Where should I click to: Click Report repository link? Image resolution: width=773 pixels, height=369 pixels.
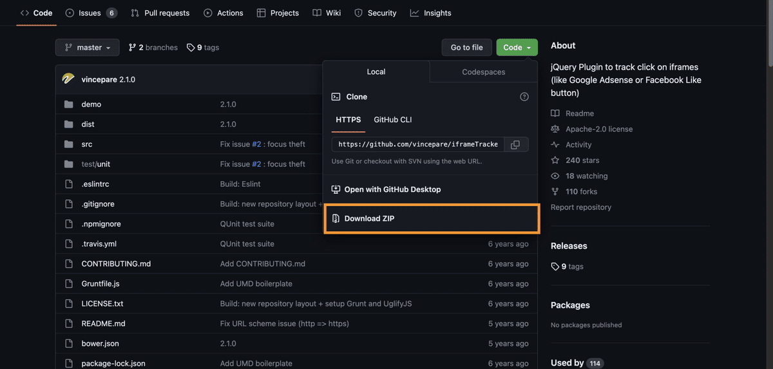[581, 207]
